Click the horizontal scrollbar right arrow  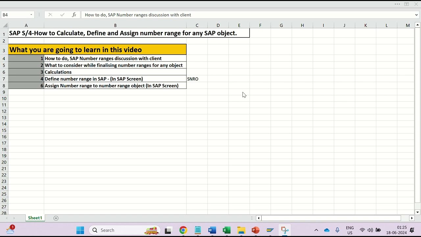[x=411, y=218]
